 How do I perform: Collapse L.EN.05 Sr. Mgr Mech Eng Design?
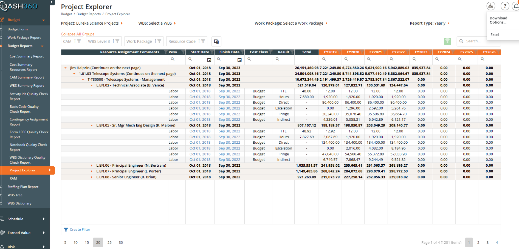92,125
